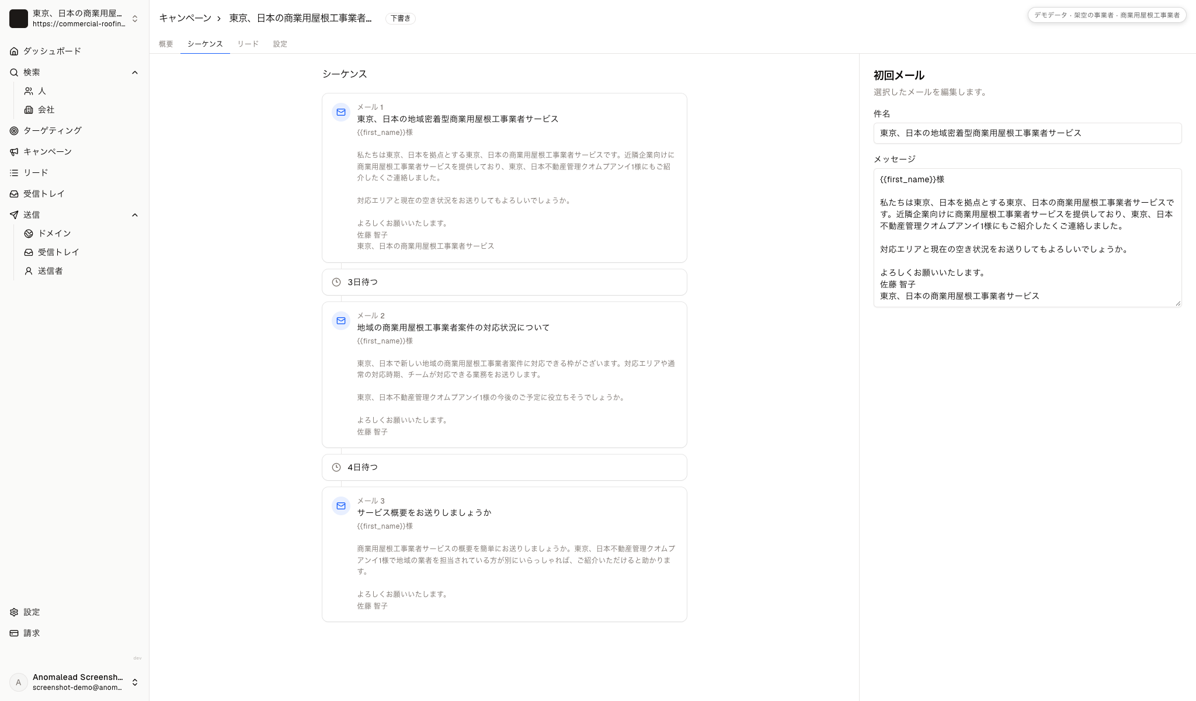Go to キャンペーン breadcrumb link
Image resolution: width=1196 pixels, height=701 pixels.
click(x=185, y=18)
